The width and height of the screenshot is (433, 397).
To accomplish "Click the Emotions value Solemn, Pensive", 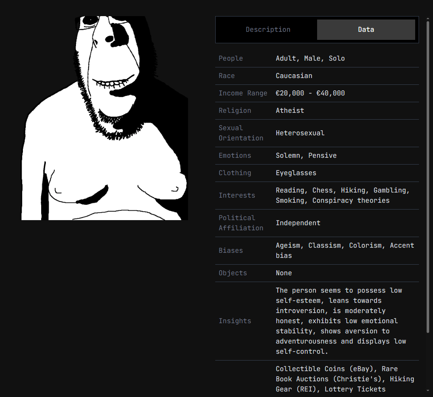I will click(306, 156).
